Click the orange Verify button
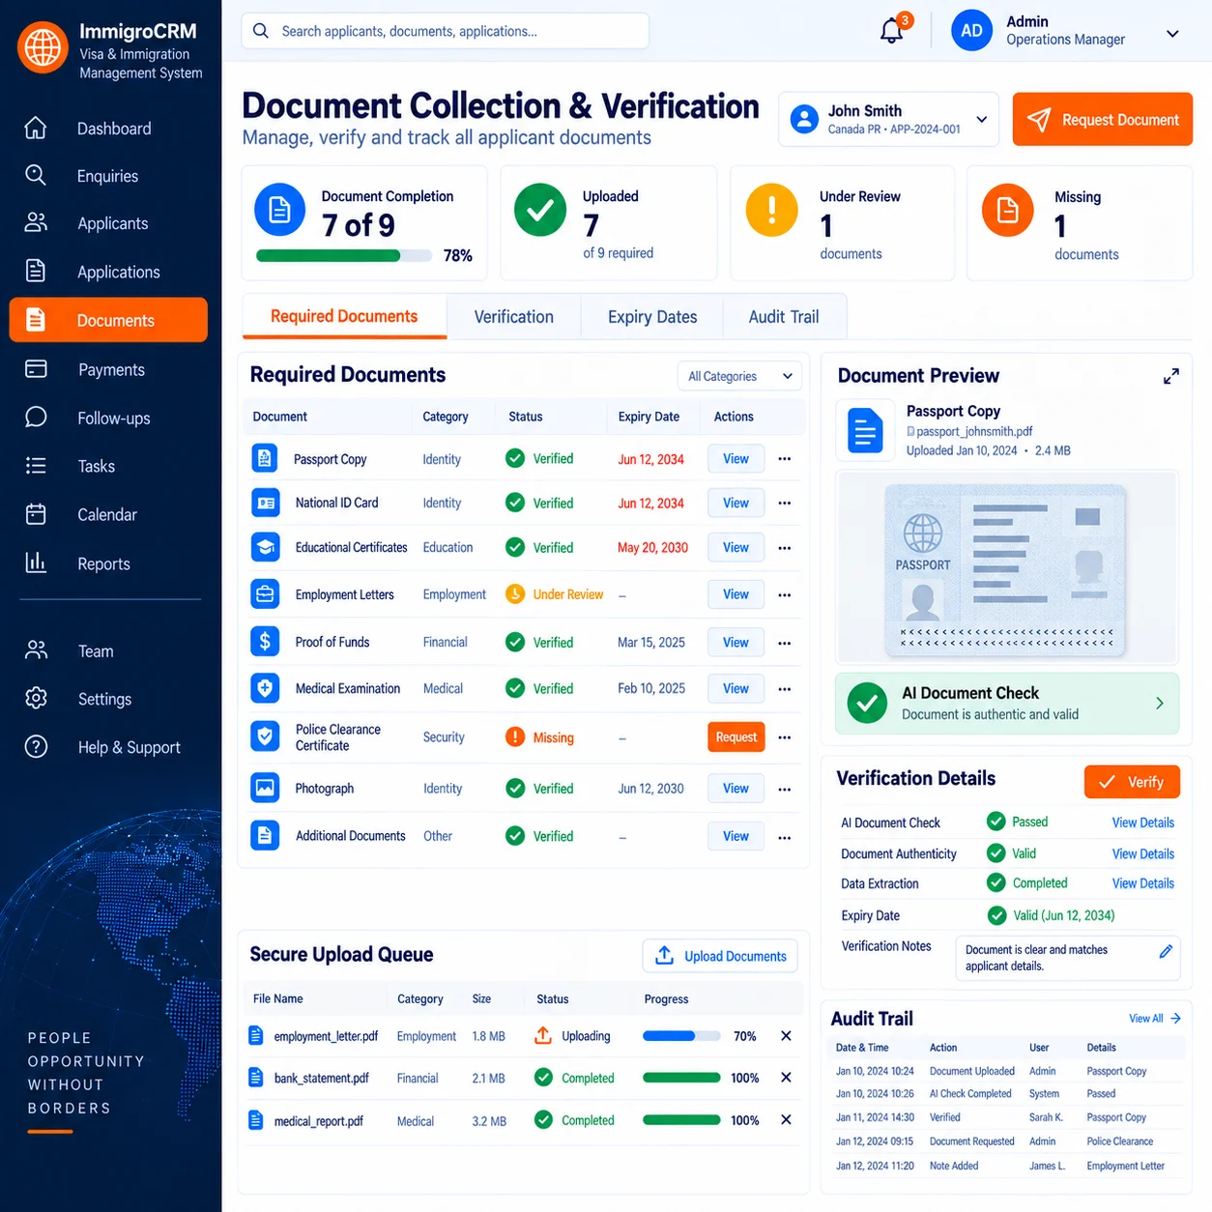Viewport: 1212px width, 1212px height. point(1132,782)
